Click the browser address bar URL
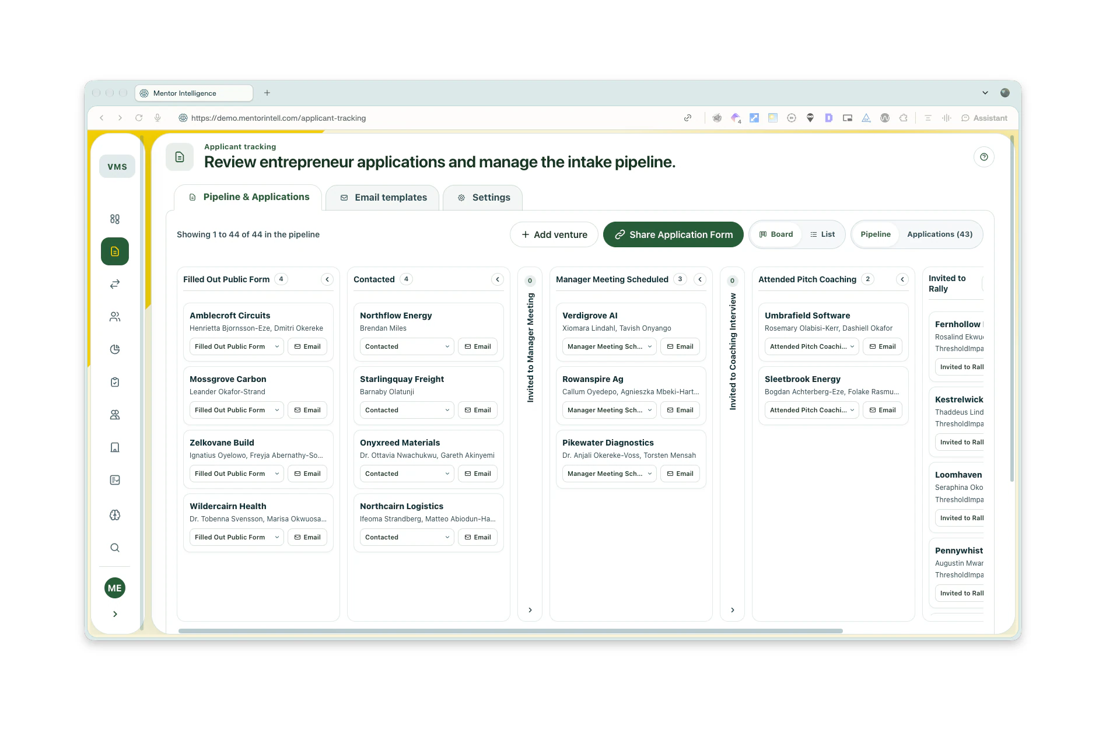Screen dimensions: 1106x729 [x=279, y=118]
